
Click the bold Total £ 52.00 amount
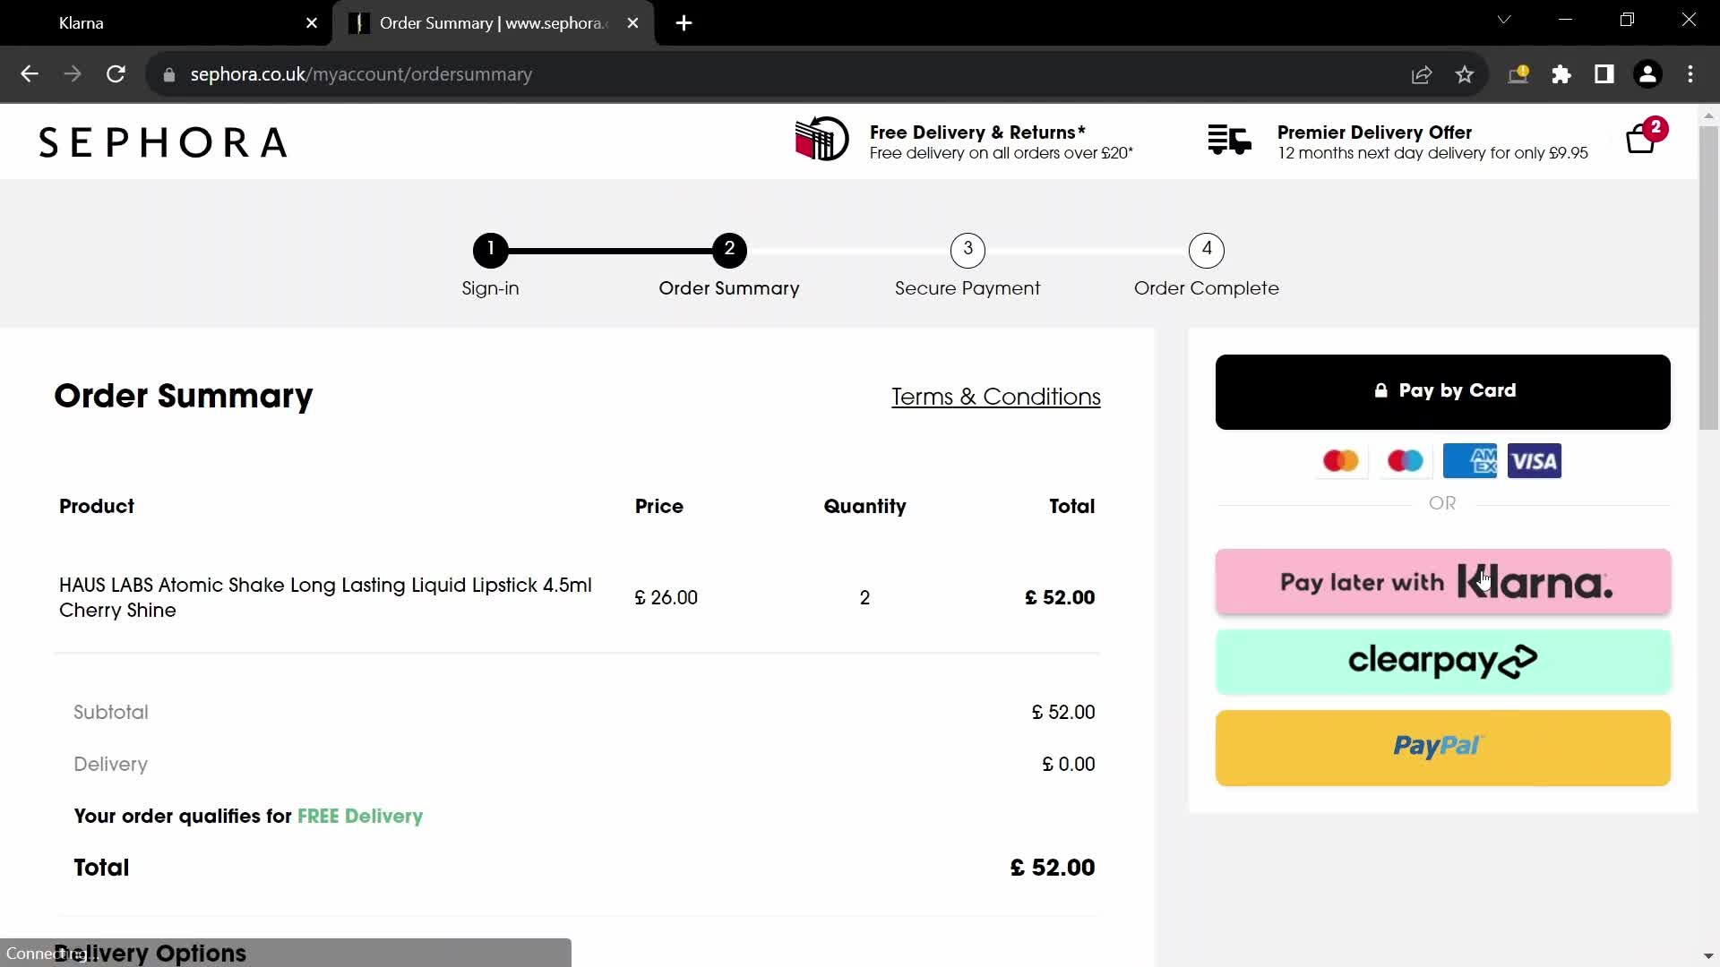pyautogui.click(x=1053, y=868)
